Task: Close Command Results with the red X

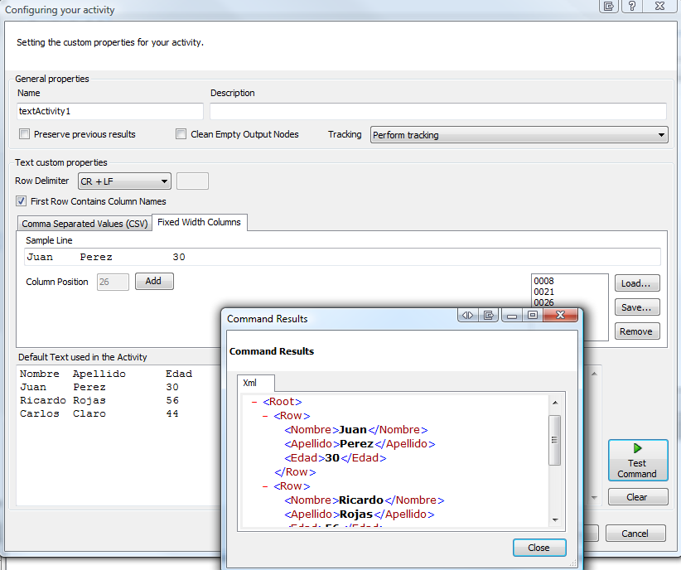Action: (560, 315)
